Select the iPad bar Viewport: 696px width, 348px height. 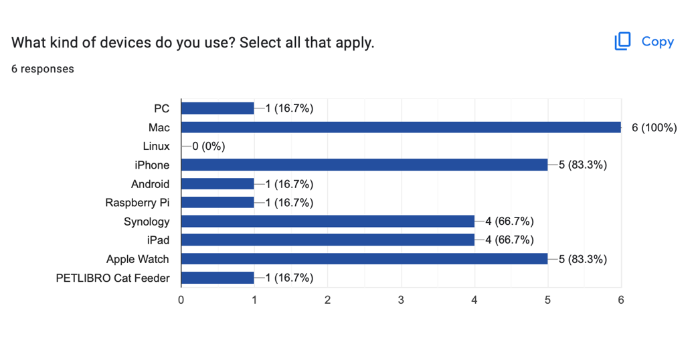pyautogui.click(x=327, y=240)
